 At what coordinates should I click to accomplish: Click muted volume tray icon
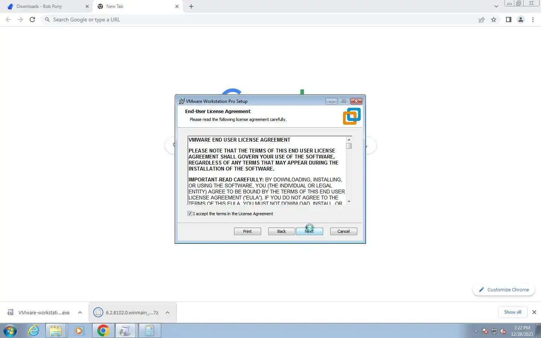[x=503, y=331]
